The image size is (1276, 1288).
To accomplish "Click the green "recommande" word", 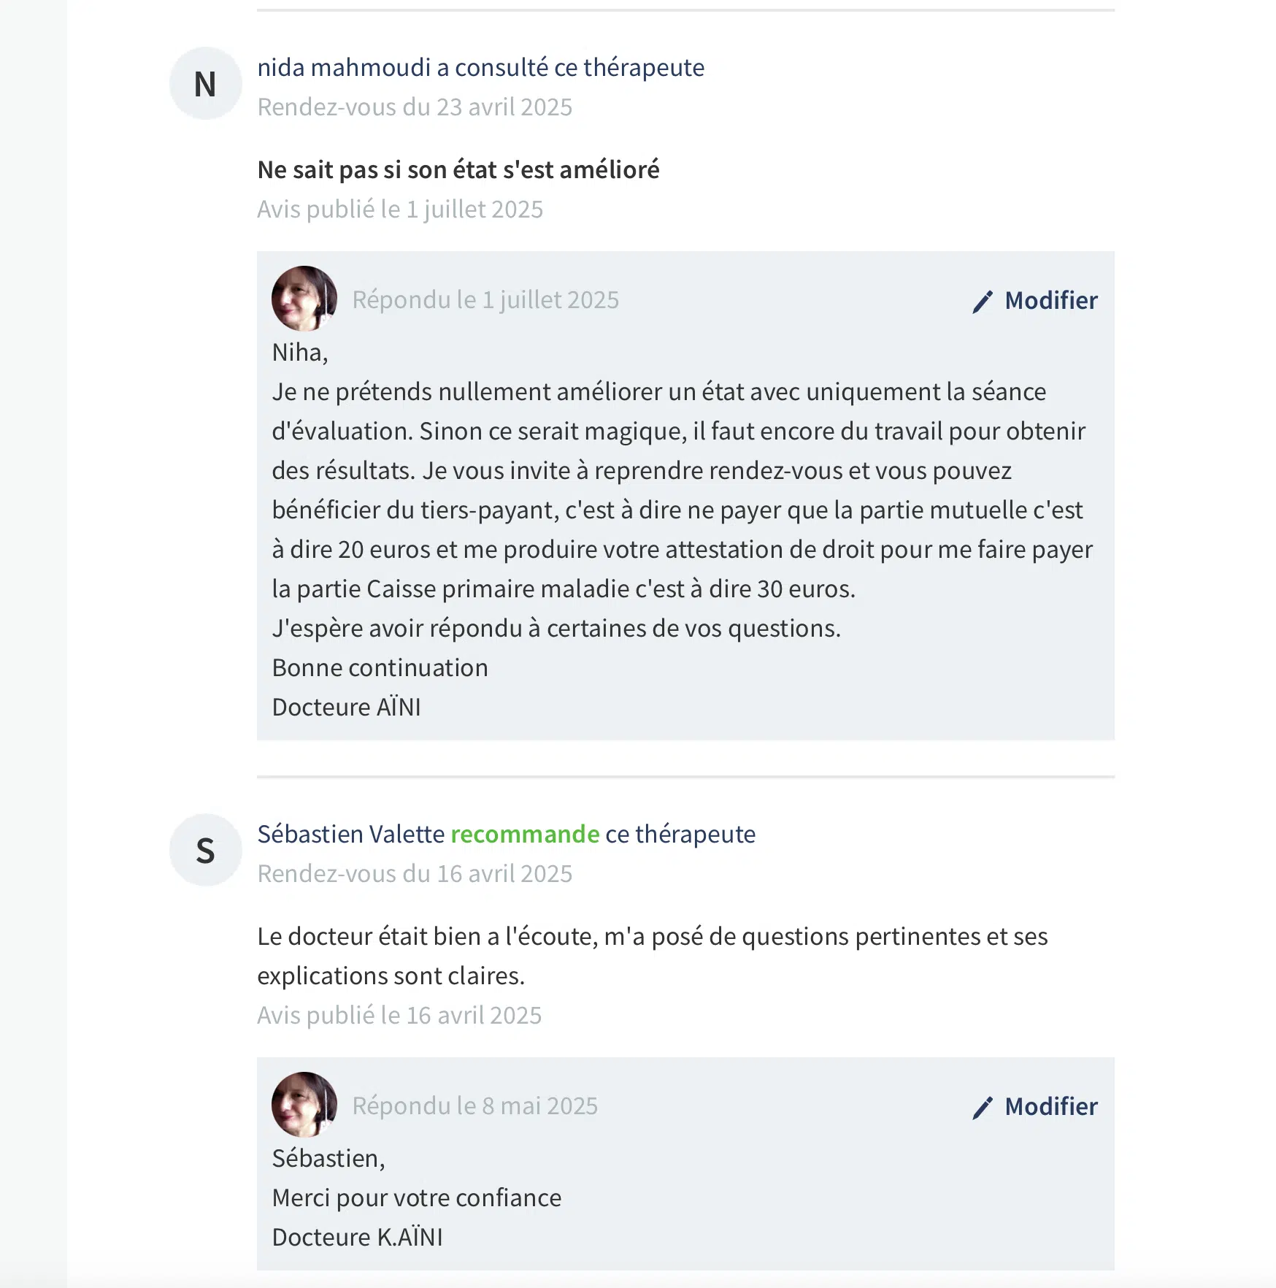I will pyautogui.click(x=525, y=835).
